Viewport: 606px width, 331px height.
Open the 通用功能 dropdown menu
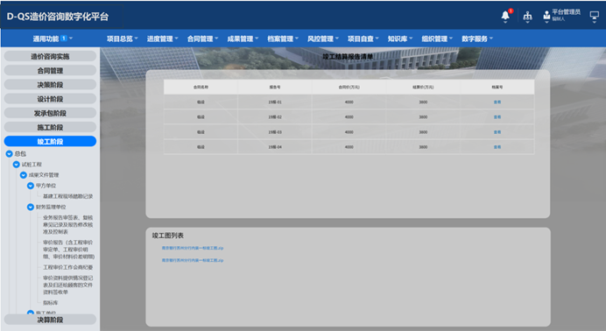pyautogui.click(x=53, y=39)
